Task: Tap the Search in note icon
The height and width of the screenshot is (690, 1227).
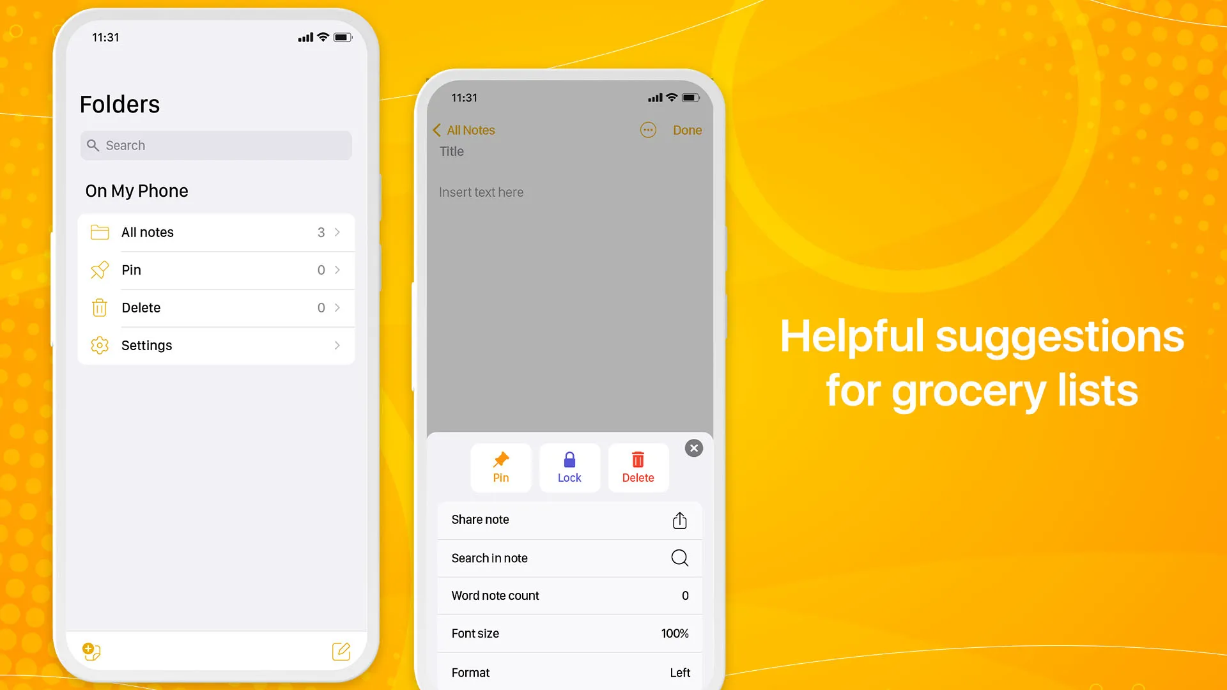Action: pyautogui.click(x=680, y=558)
